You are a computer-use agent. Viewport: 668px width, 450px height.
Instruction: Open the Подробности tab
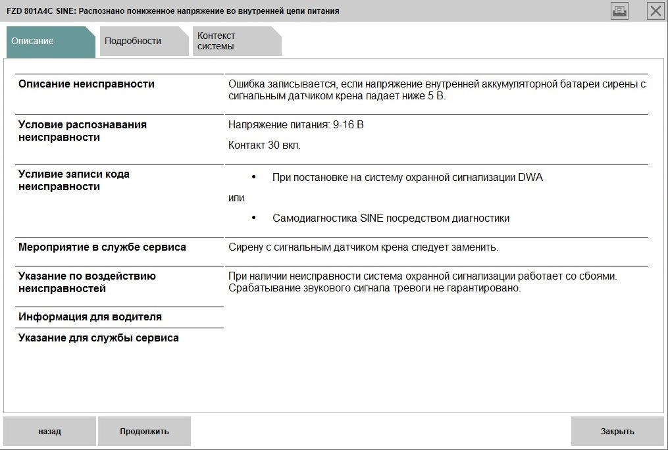pyautogui.click(x=133, y=41)
